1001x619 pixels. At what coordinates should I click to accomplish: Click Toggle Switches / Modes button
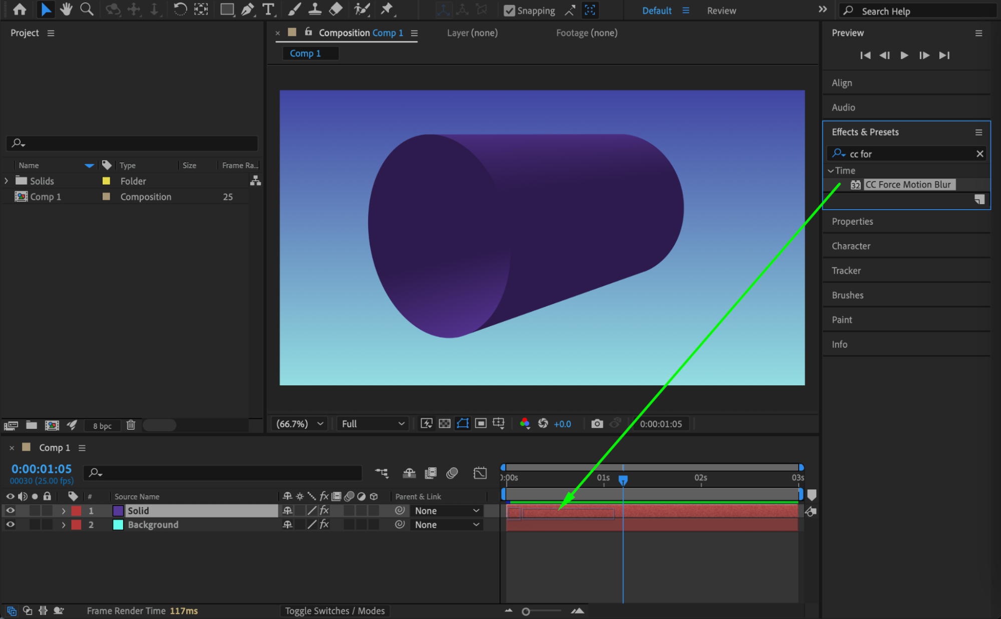[335, 610]
